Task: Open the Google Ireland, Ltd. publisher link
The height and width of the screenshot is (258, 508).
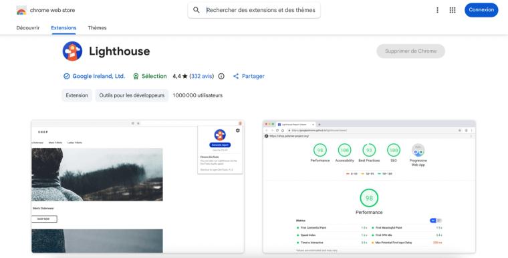Action: point(98,76)
